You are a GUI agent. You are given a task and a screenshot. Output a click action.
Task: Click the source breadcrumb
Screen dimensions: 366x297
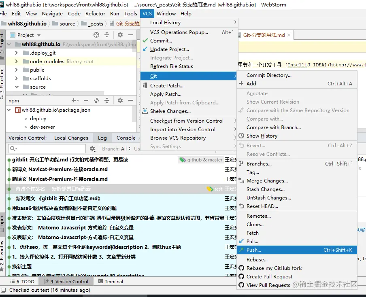64,23
